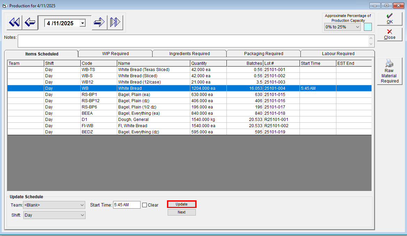Click the month field in the date box
This screenshot has height=236, width=407.
(x=49, y=23)
